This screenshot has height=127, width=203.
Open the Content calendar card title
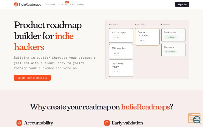point(143,34)
